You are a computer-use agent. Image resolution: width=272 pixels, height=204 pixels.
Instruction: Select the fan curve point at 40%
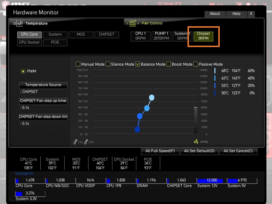pyautogui.click(x=147, y=108)
